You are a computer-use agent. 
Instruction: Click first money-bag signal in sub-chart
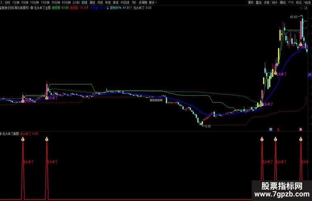(x=23, y=139)
